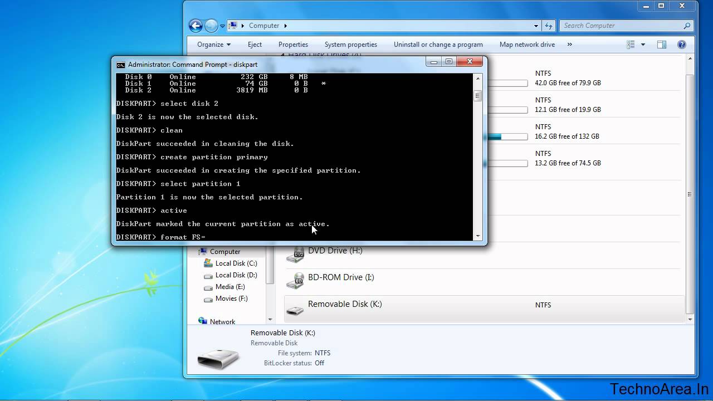This screenshot has width=713, height=401.
Task: Open Properties from the Explorer toolbar
Action: [293, 45]
